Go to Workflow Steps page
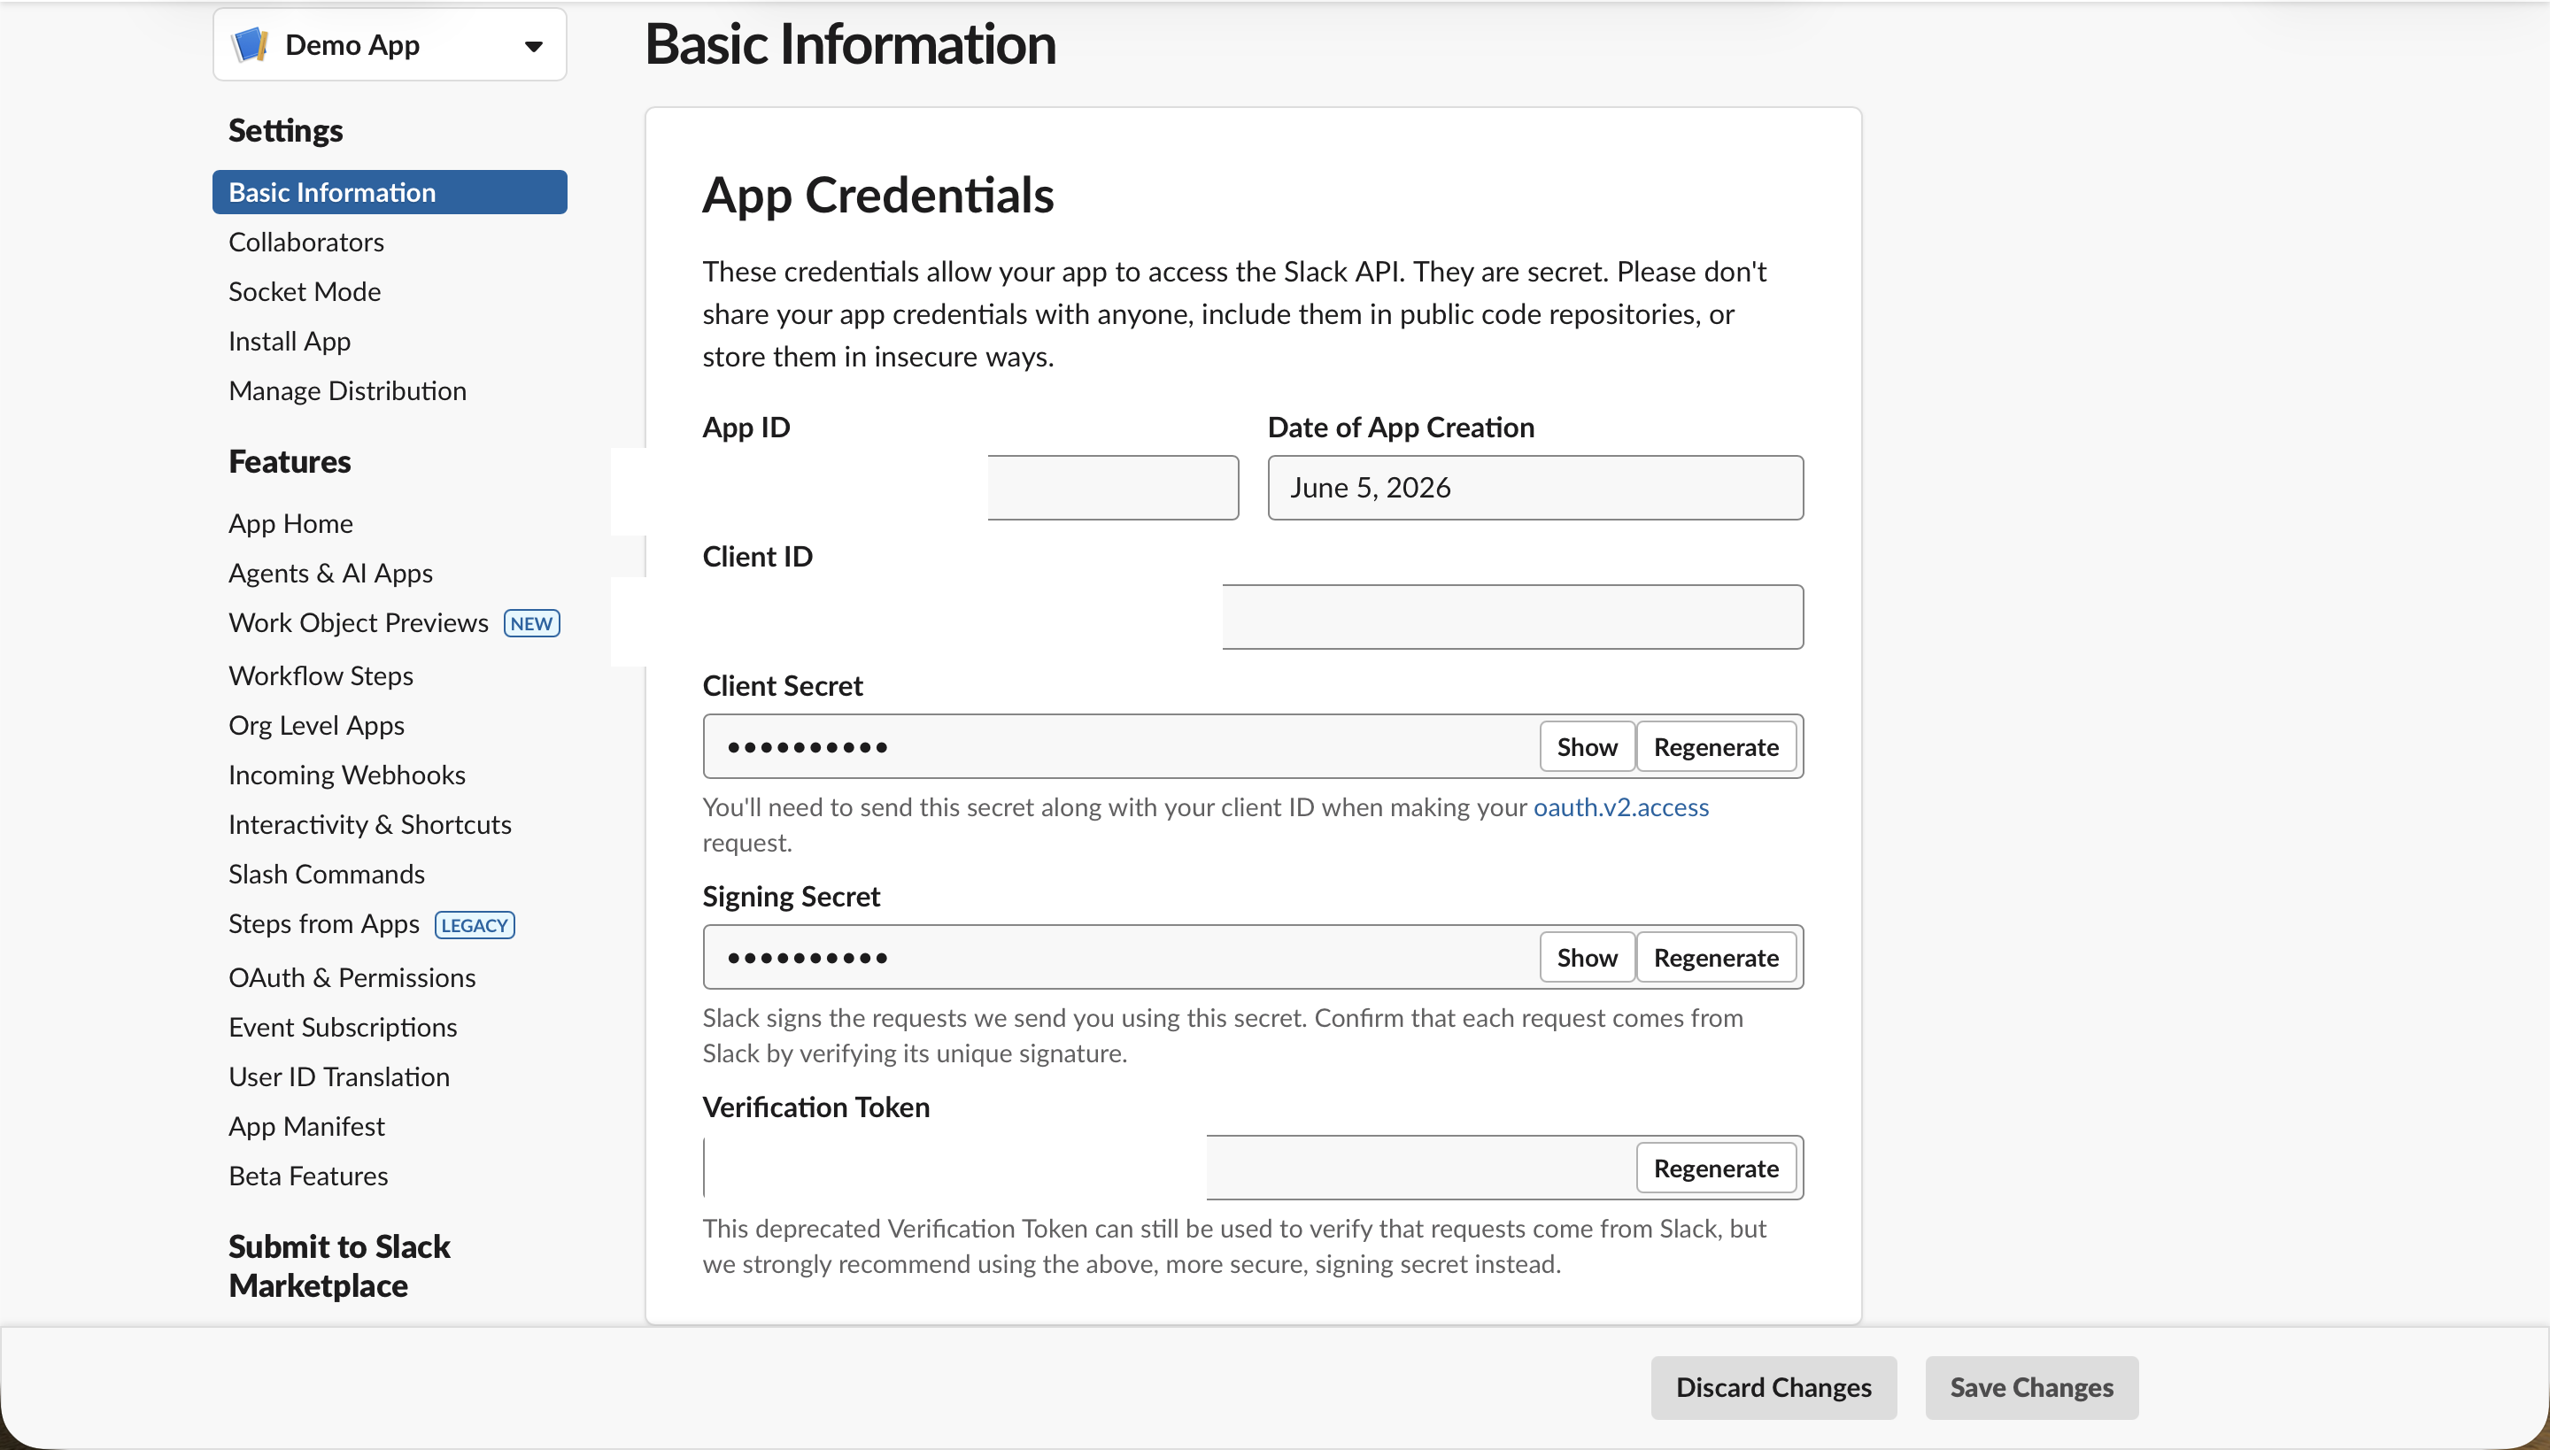The image size is (2550, 1450). point(321,676)
